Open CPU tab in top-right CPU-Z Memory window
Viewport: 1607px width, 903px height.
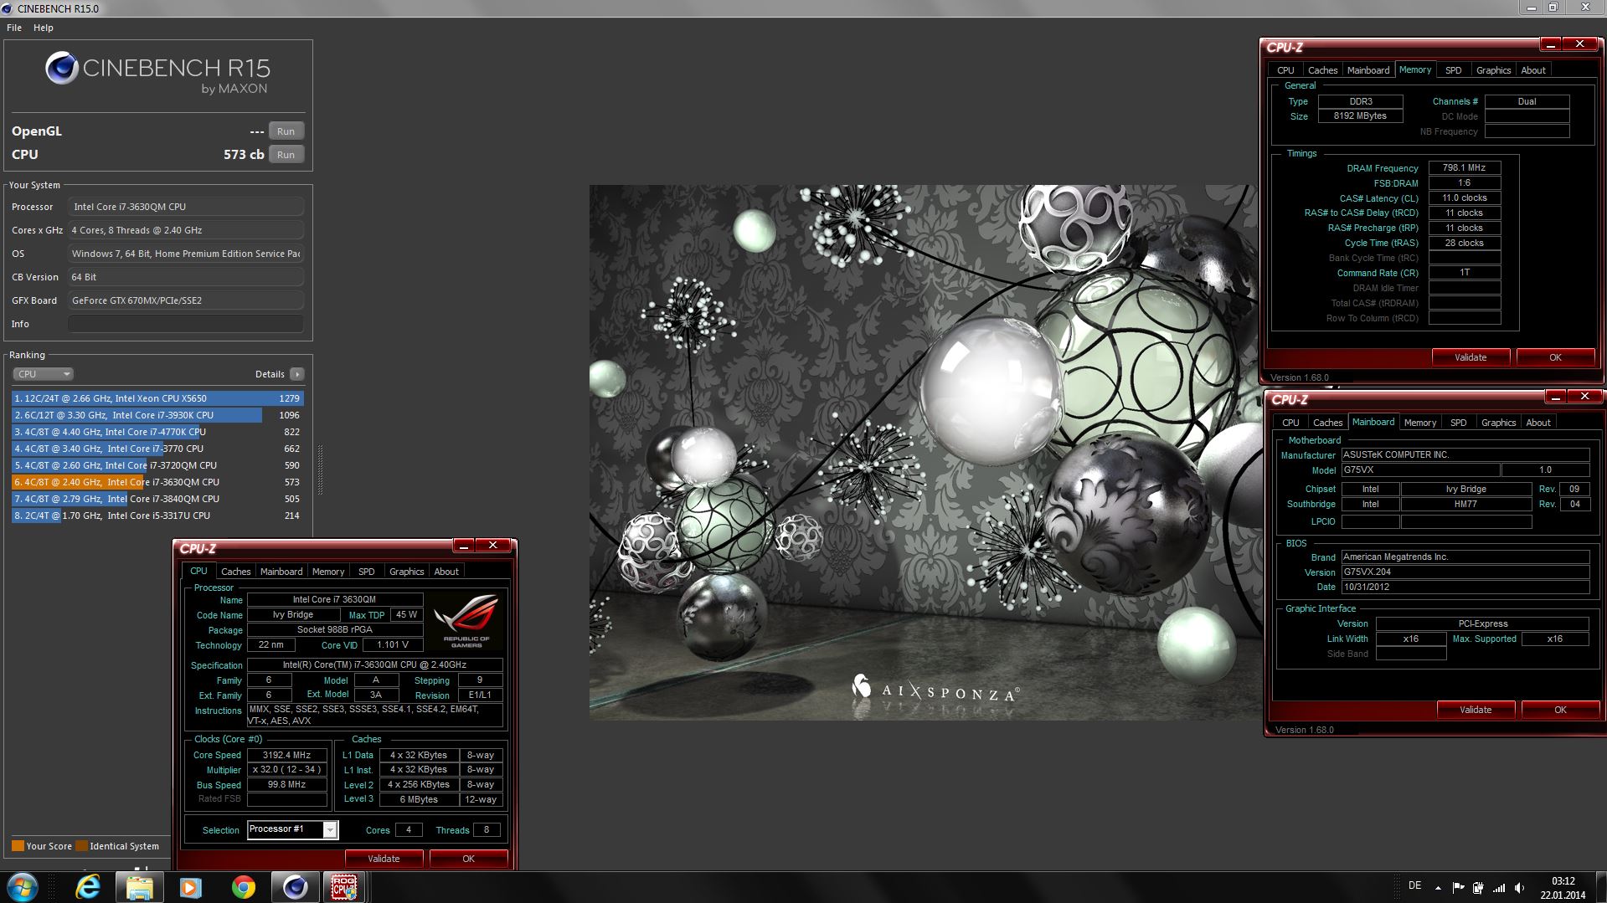1285,70
